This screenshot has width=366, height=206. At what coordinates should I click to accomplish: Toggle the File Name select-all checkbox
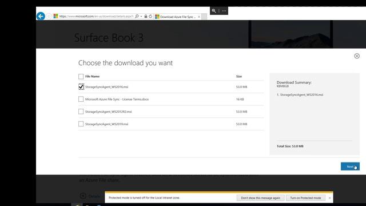(81, 76)
